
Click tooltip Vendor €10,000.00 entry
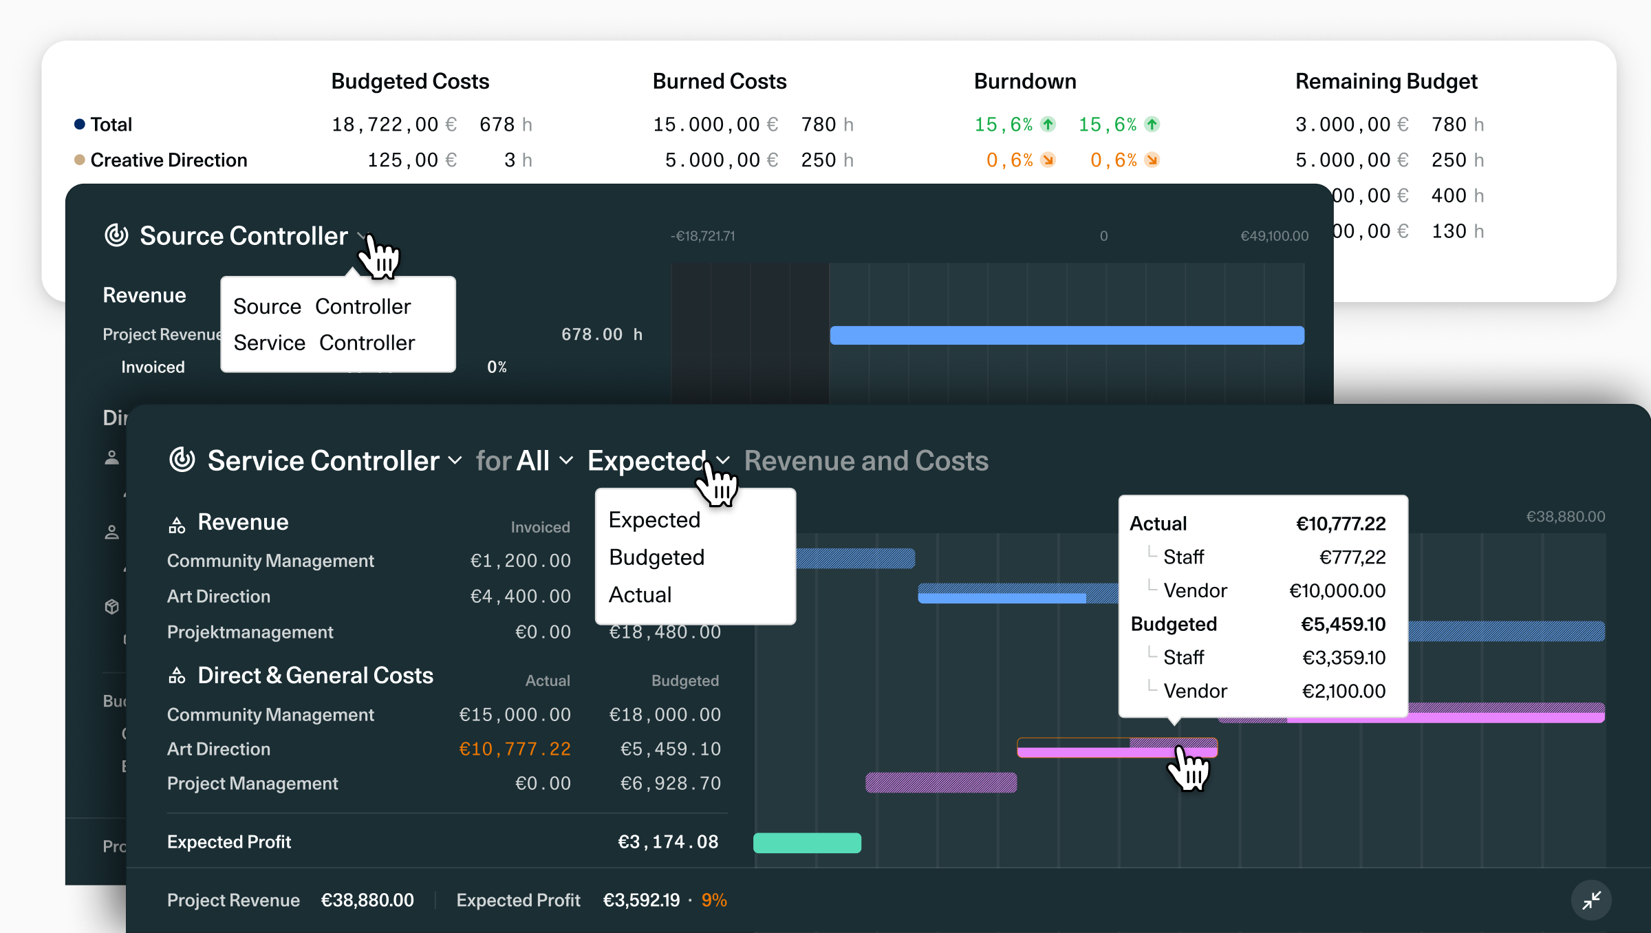(x=1266, y=591)
